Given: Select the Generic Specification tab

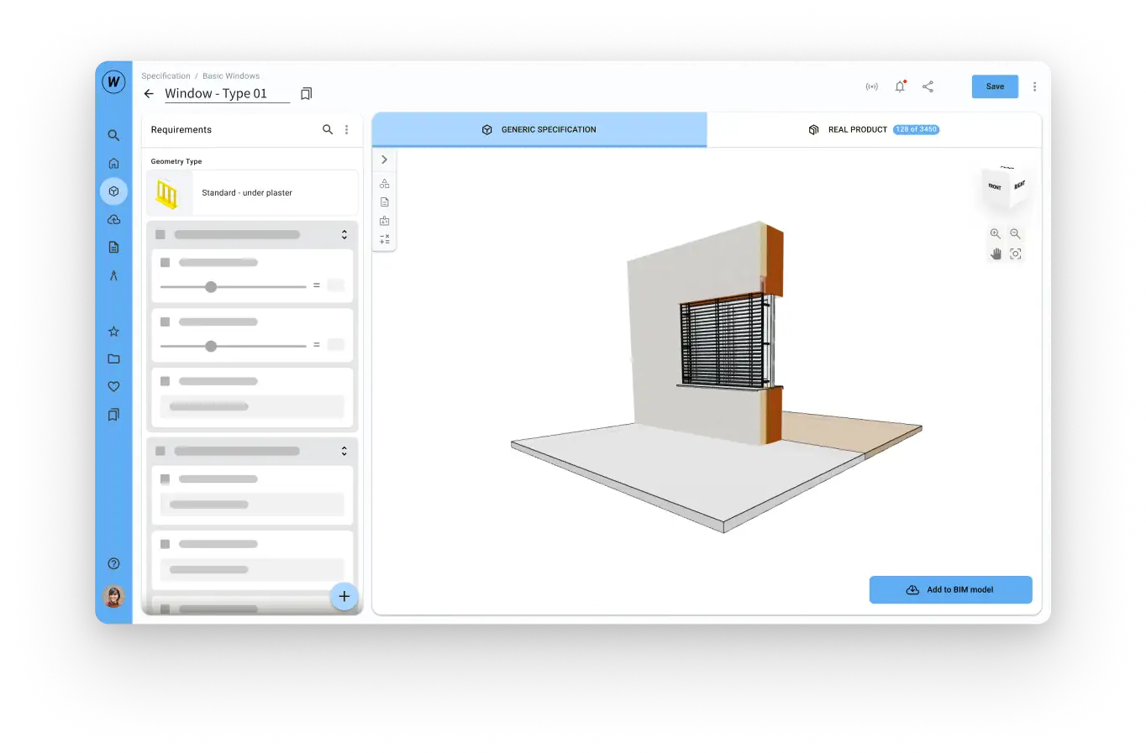Looking at the screenshot, I should 539,130.
